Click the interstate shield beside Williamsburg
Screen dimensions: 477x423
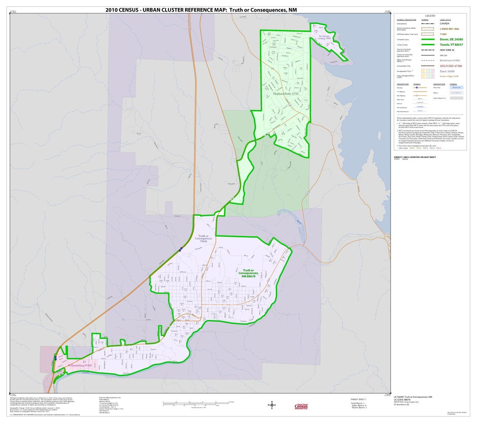click(x=56, y=358)
